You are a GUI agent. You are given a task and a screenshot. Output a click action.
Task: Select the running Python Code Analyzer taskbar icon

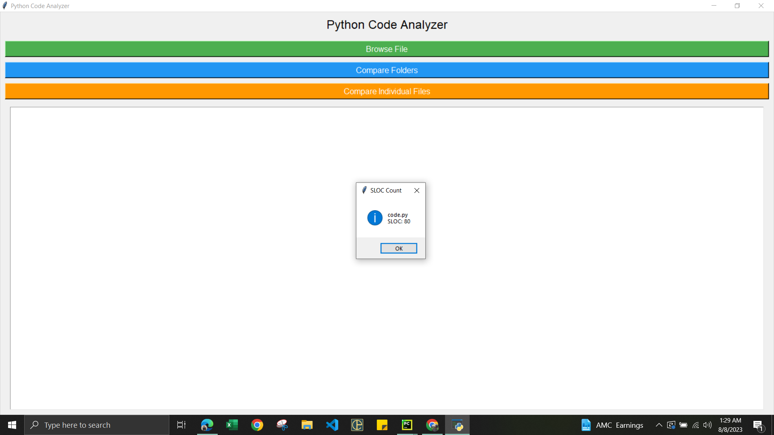point(458,425)
